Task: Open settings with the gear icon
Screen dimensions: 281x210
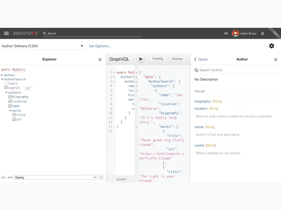Action: pyautogui.click(x=271, y=46)
